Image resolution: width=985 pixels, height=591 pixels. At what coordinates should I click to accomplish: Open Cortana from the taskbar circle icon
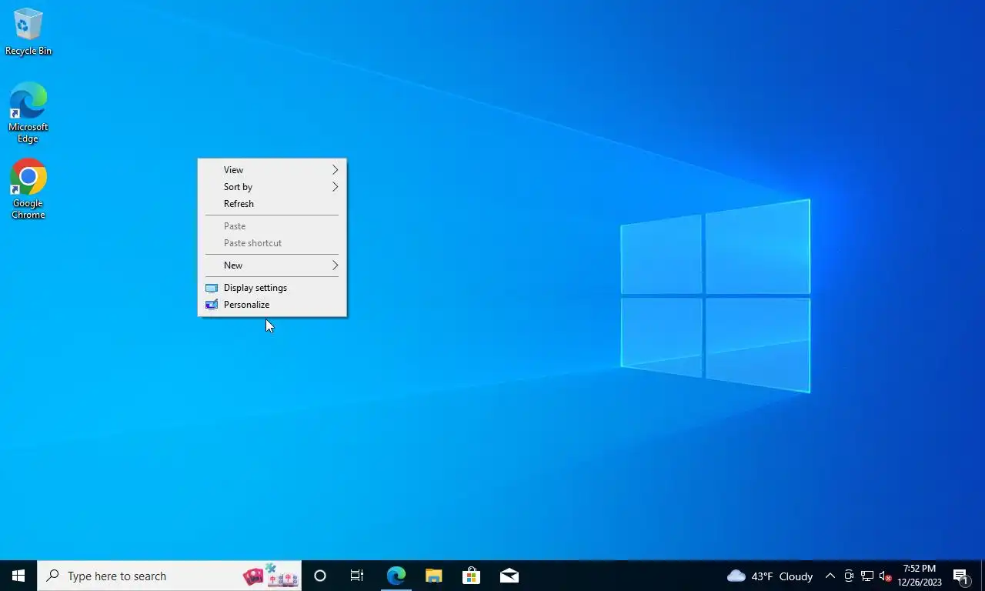click(x=320, y=576)
